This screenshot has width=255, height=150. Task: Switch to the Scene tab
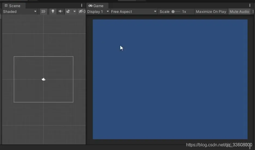click(14, 6)
